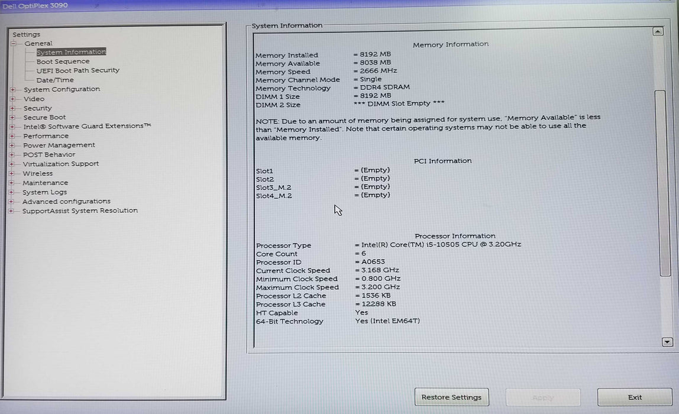Screen dimensions: 679x414
Task: Expand the System Configuration section
Action: coord(12,89)
